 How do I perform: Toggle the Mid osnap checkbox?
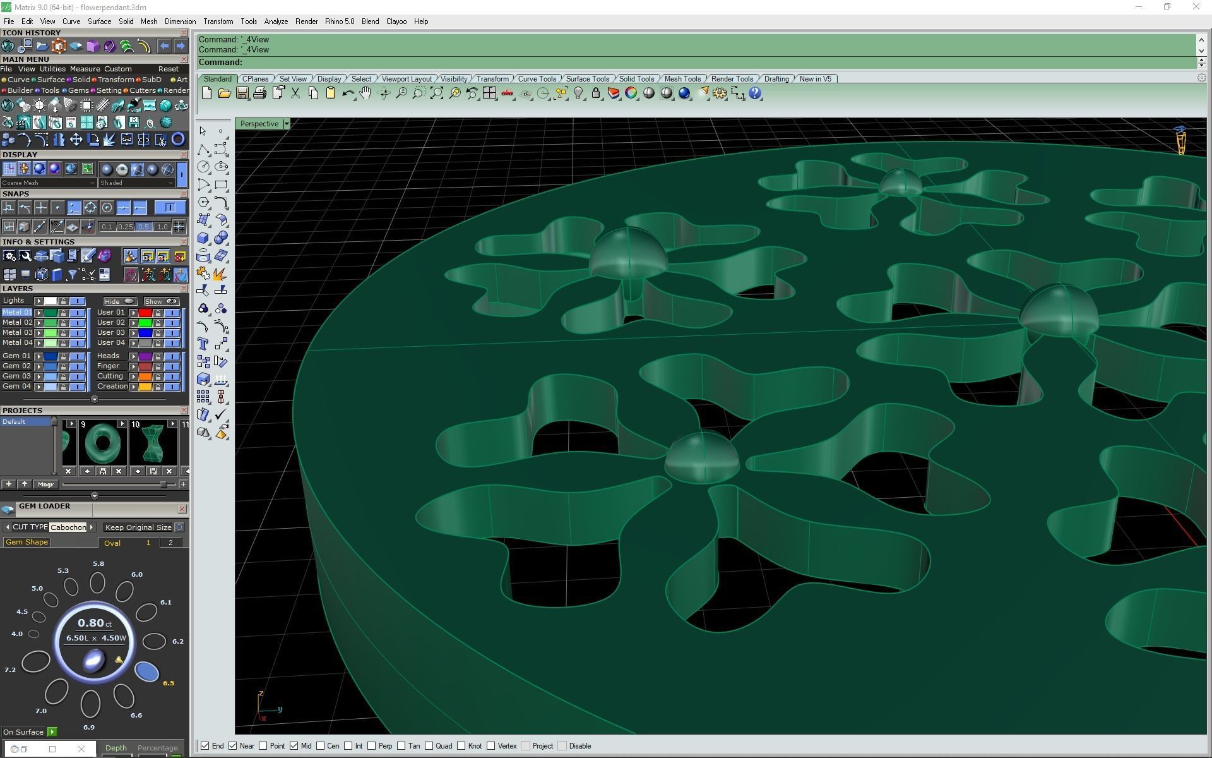pos(294,746)
